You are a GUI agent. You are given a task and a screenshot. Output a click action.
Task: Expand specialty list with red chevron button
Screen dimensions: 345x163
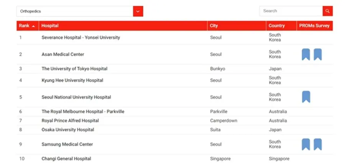tap(138, 11)
